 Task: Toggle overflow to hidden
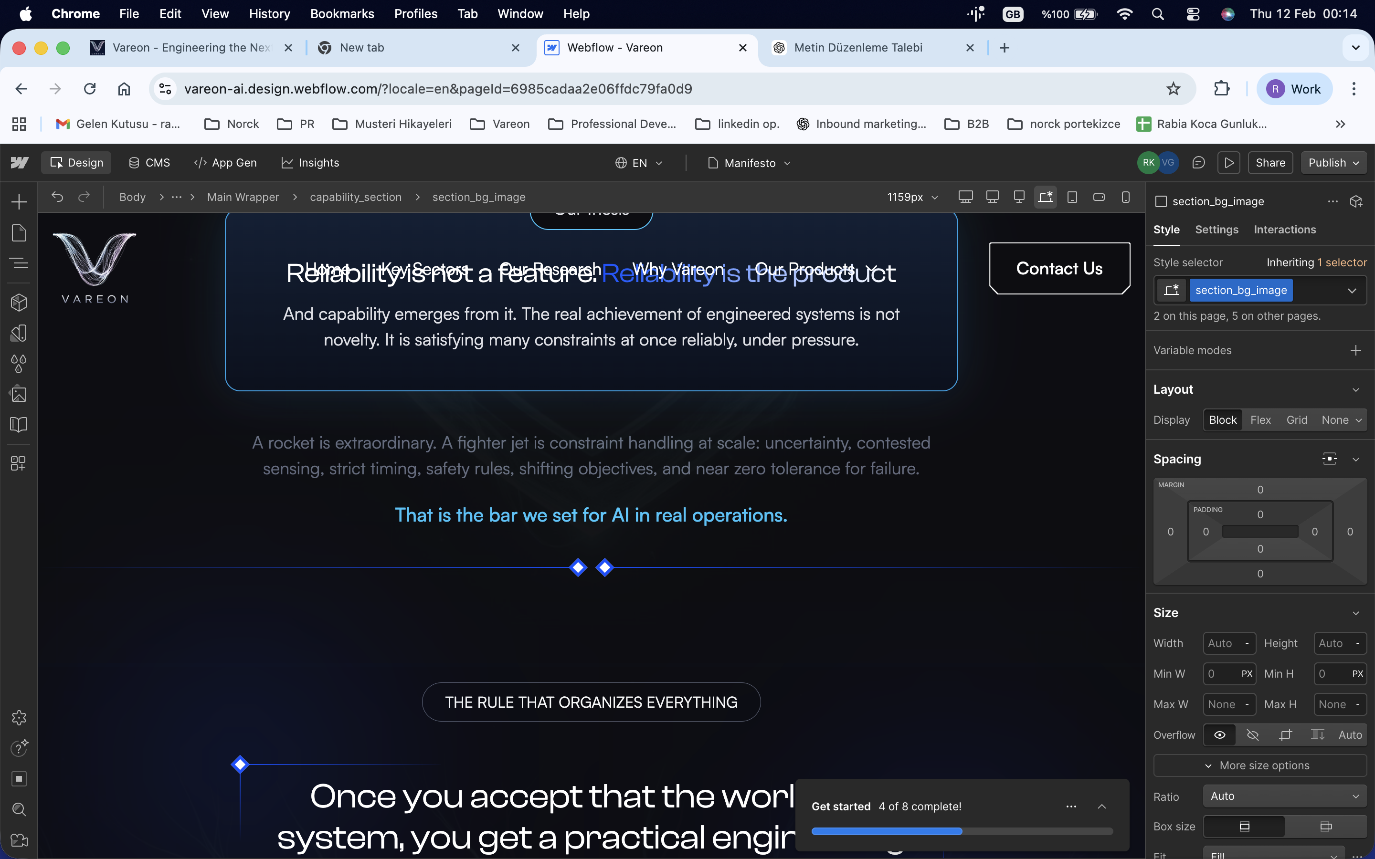click(x=1252, y=734)
